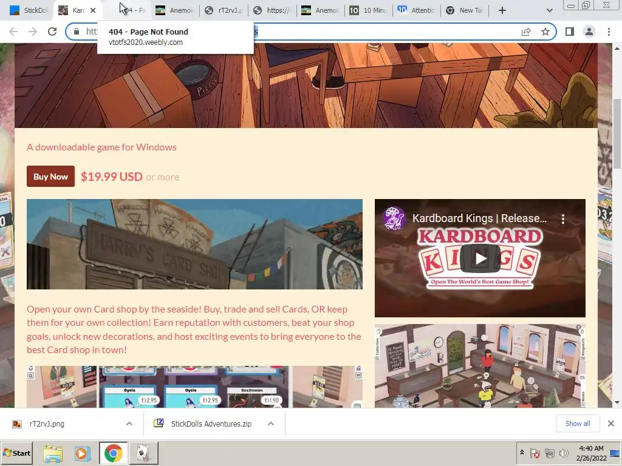
Task: Switch to the rT2rvJ.png tab
Action: click(x=224, y=11)
